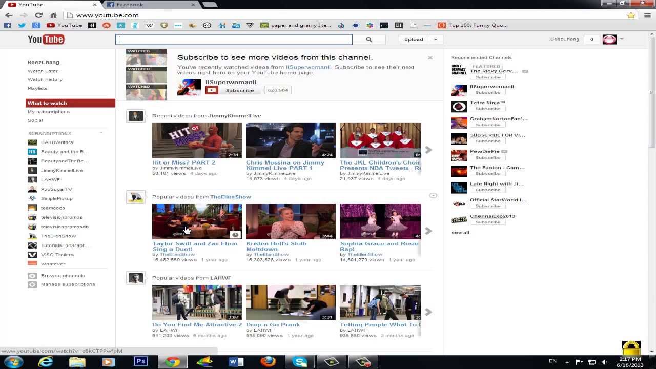Click the Manage subscriptions icon
656x369 pixels.
(x=32, y=284)
